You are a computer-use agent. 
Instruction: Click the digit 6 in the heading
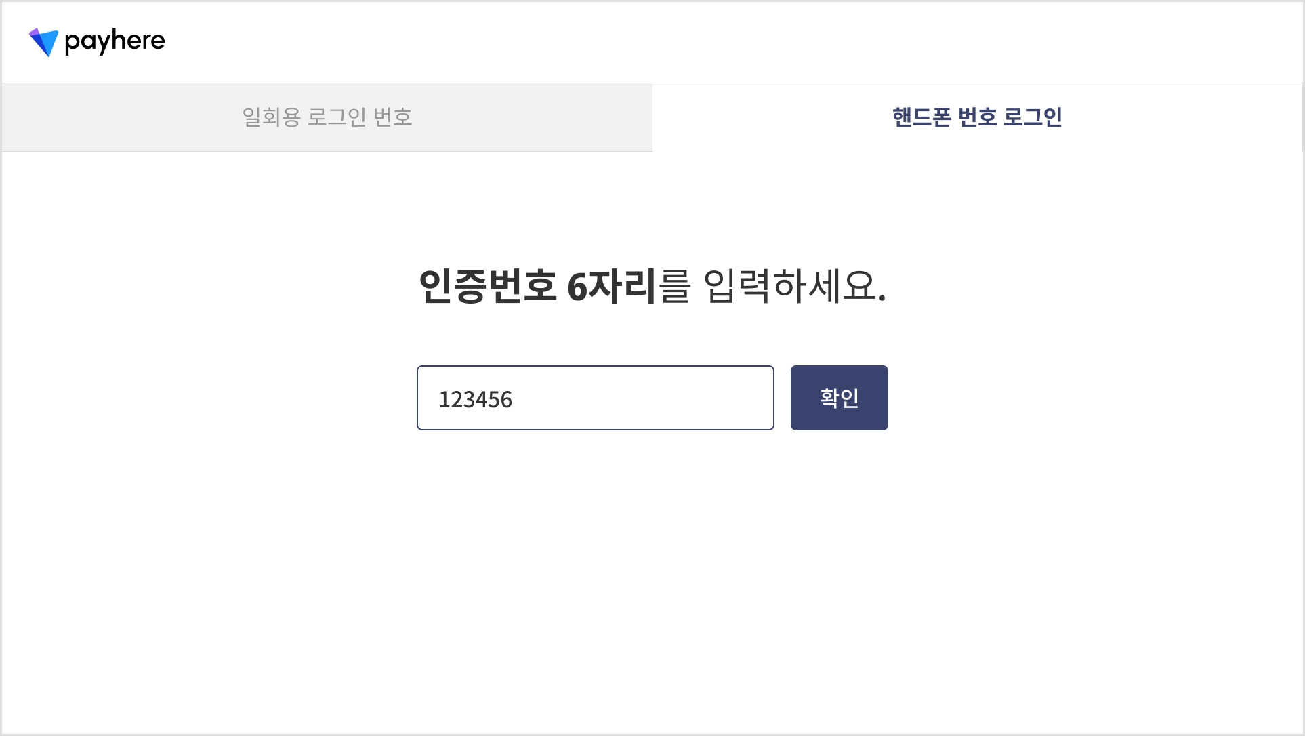577,287
